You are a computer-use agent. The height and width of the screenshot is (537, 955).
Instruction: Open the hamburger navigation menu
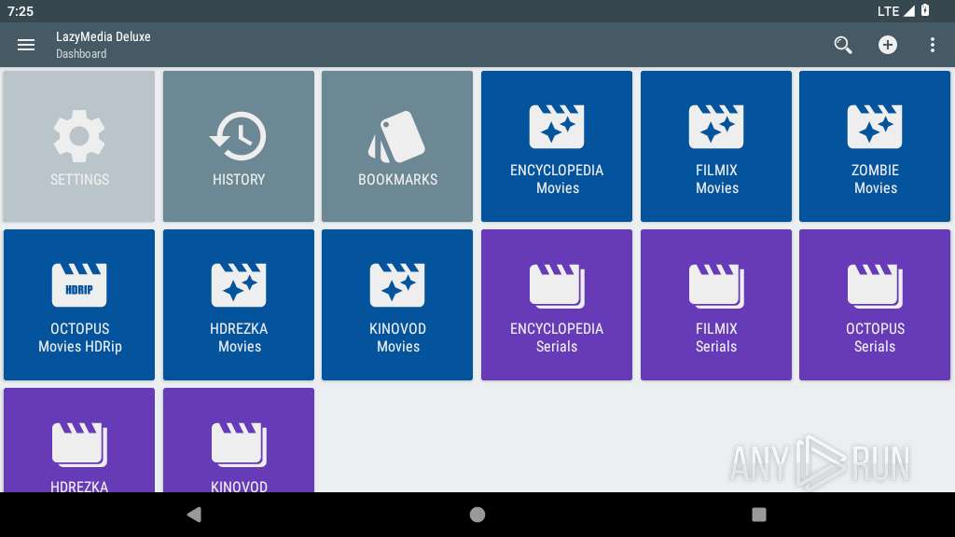(25, 45)
